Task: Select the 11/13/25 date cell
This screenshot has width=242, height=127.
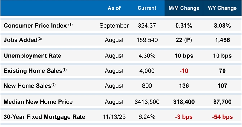Action: [x=114, y=117]
